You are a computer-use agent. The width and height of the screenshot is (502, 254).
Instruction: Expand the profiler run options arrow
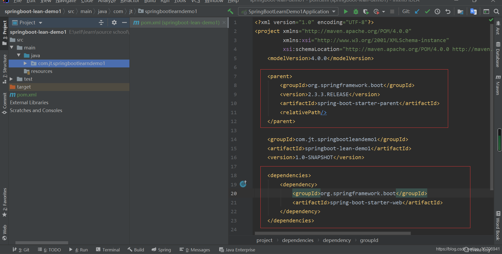tap(384, 12)
